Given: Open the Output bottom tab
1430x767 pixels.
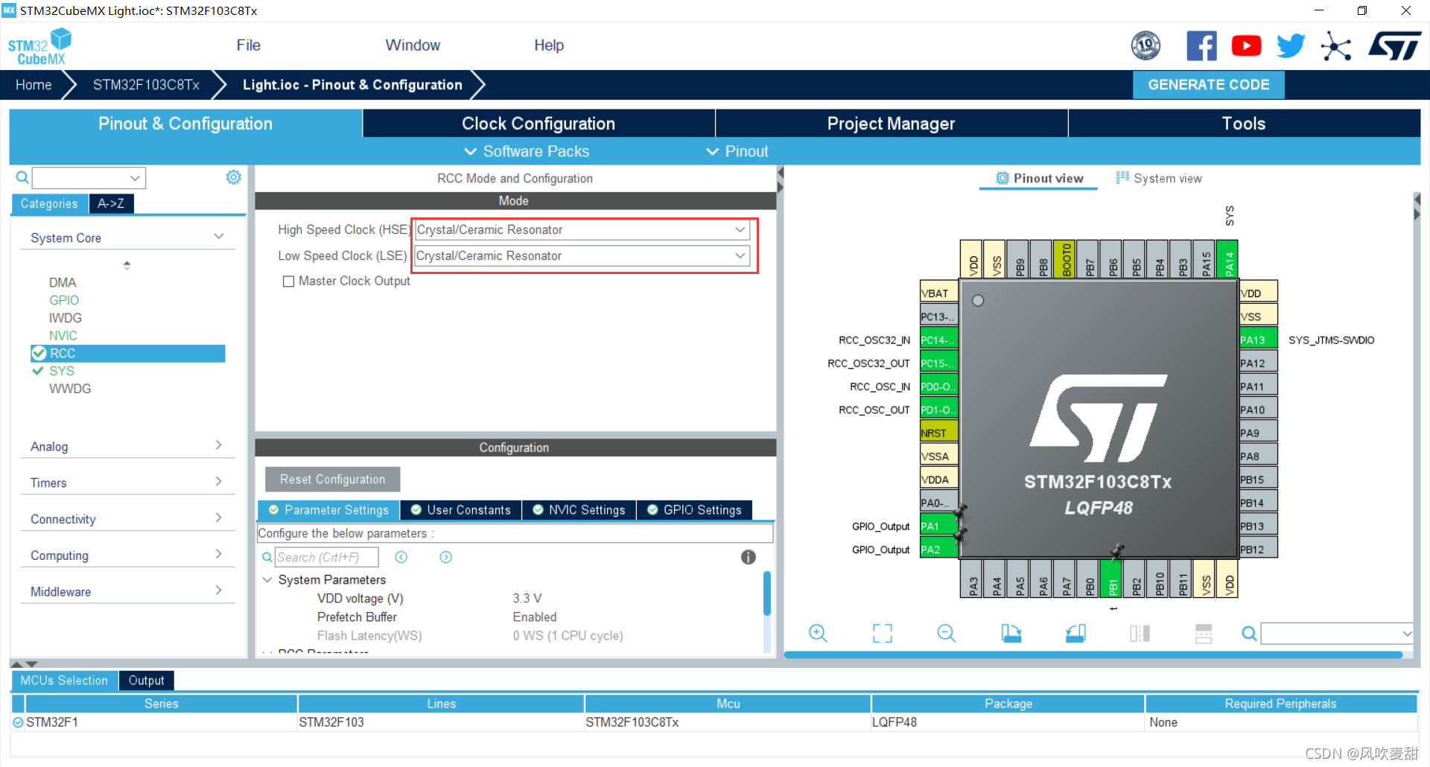Looking at the screenshot, I should coord(146,681).
